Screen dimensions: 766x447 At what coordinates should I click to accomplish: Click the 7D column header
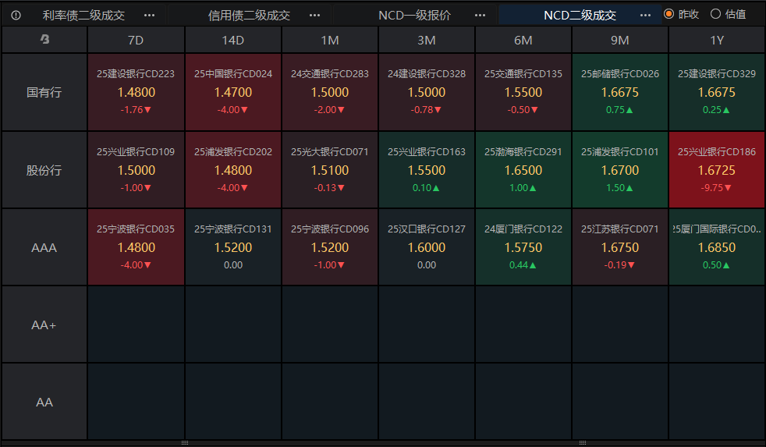(x=136, y=40)
